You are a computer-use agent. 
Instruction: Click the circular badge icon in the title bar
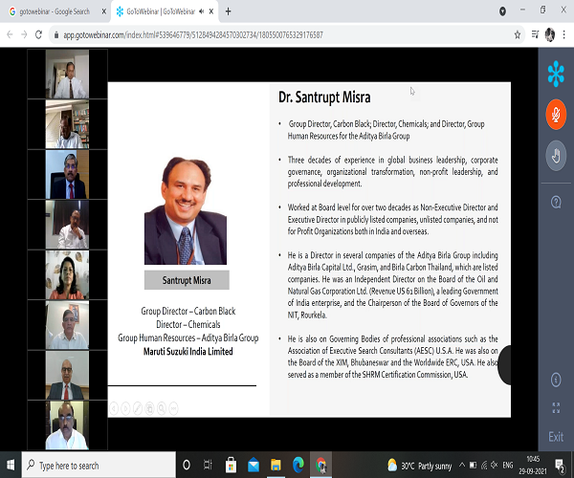502,11
